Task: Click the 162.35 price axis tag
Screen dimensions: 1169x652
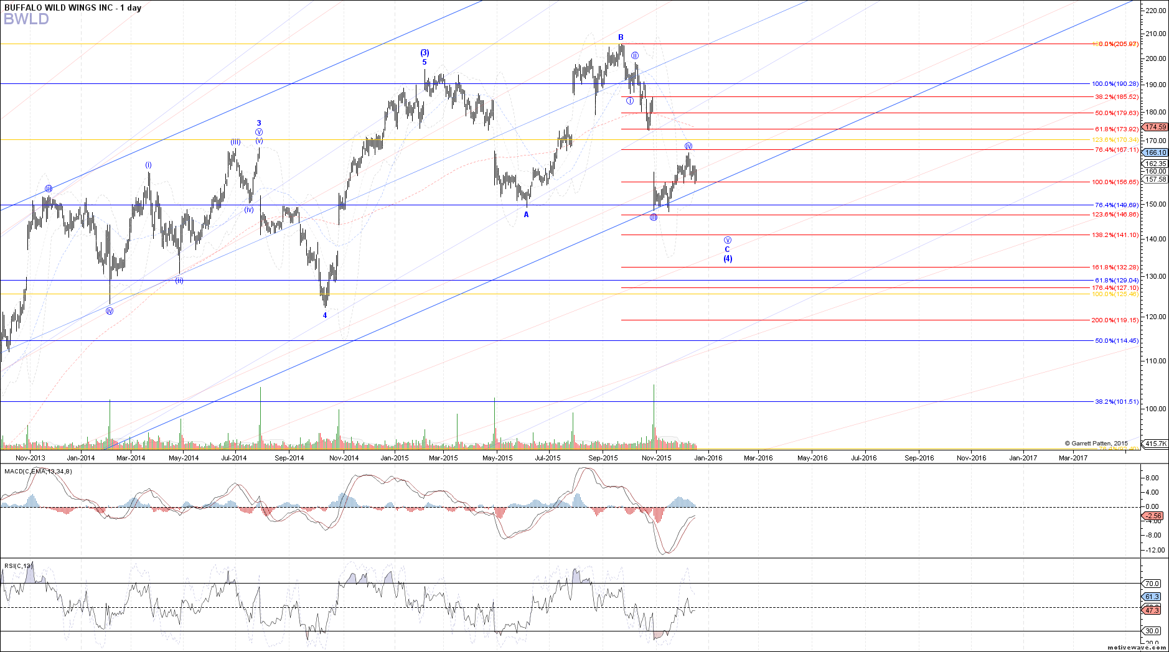Action: (1156, 164)
